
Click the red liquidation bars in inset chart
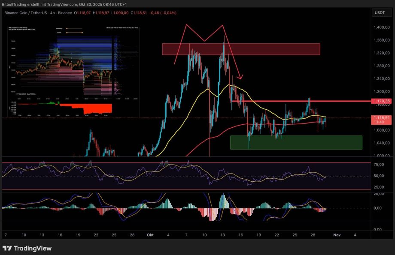(x=97, y=108)
